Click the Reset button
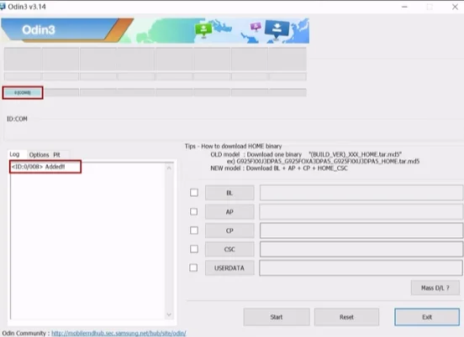Viewport: 464px width, 337px height. point(346,317)
